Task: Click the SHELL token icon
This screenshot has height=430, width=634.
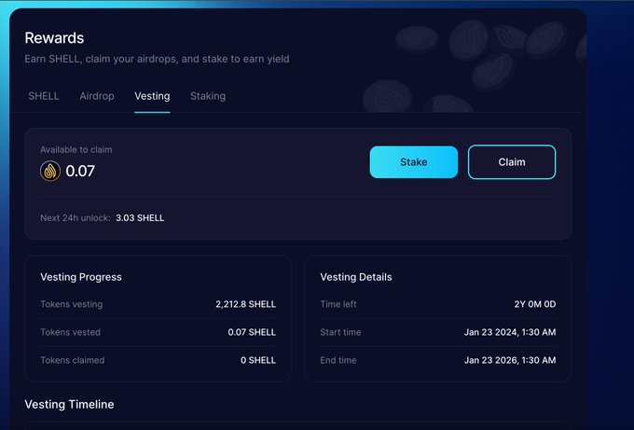Action: (50, 171)
